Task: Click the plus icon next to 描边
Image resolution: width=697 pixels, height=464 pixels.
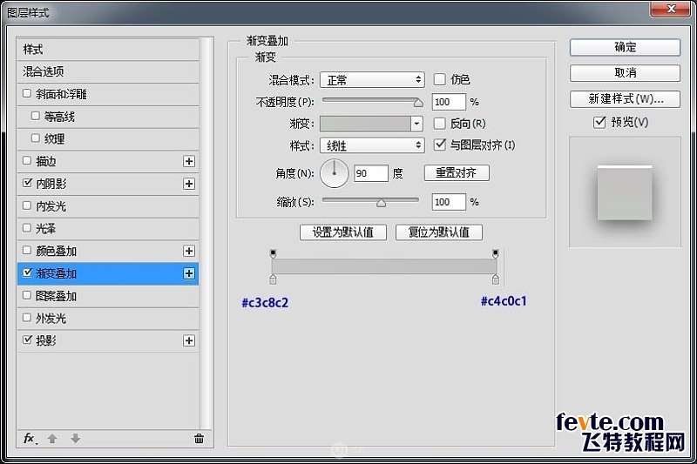Action: 189,161
